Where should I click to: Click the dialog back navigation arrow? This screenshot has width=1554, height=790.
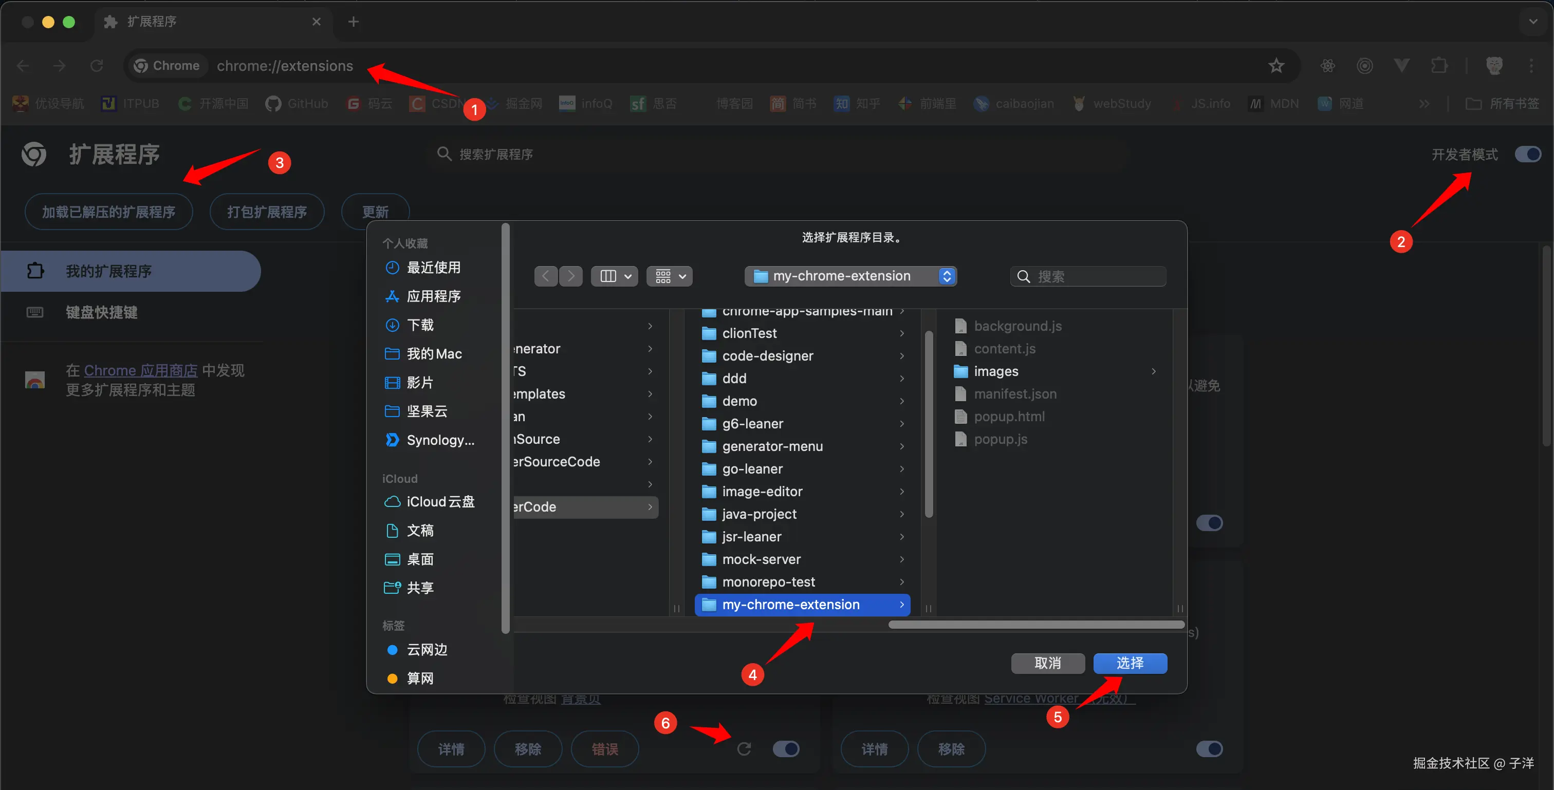[545, 276]
